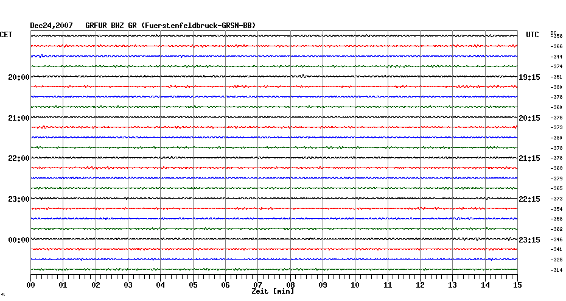Image resolution: width=566 pixels, height=301 pixels.
Task: Select the 22:00 CET time label
Action: click(19, 158)
